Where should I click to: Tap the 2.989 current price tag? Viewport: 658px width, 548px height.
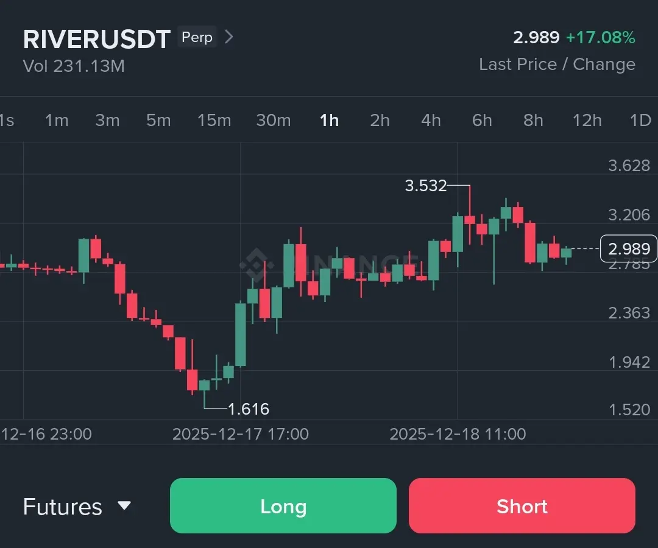click(629, 248)
